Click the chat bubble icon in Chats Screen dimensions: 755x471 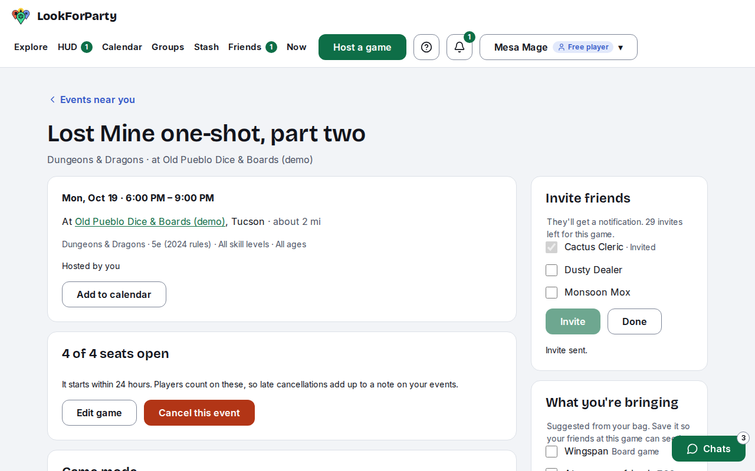tap(692, 449)
